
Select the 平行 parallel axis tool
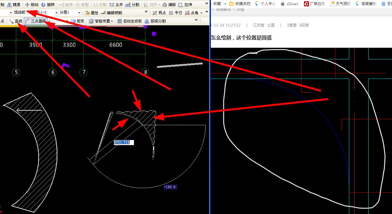175,13
